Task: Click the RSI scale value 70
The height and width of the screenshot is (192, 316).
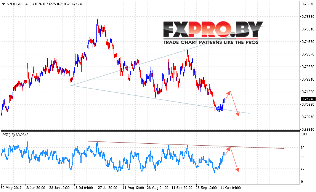Action: 303,148
